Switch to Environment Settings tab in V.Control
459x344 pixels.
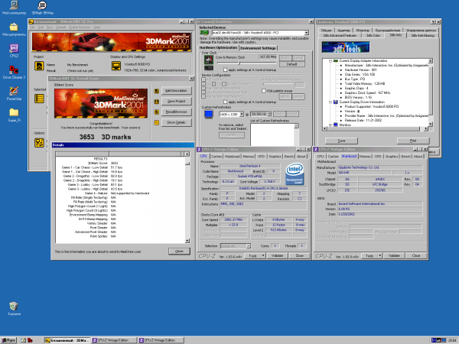258,48
